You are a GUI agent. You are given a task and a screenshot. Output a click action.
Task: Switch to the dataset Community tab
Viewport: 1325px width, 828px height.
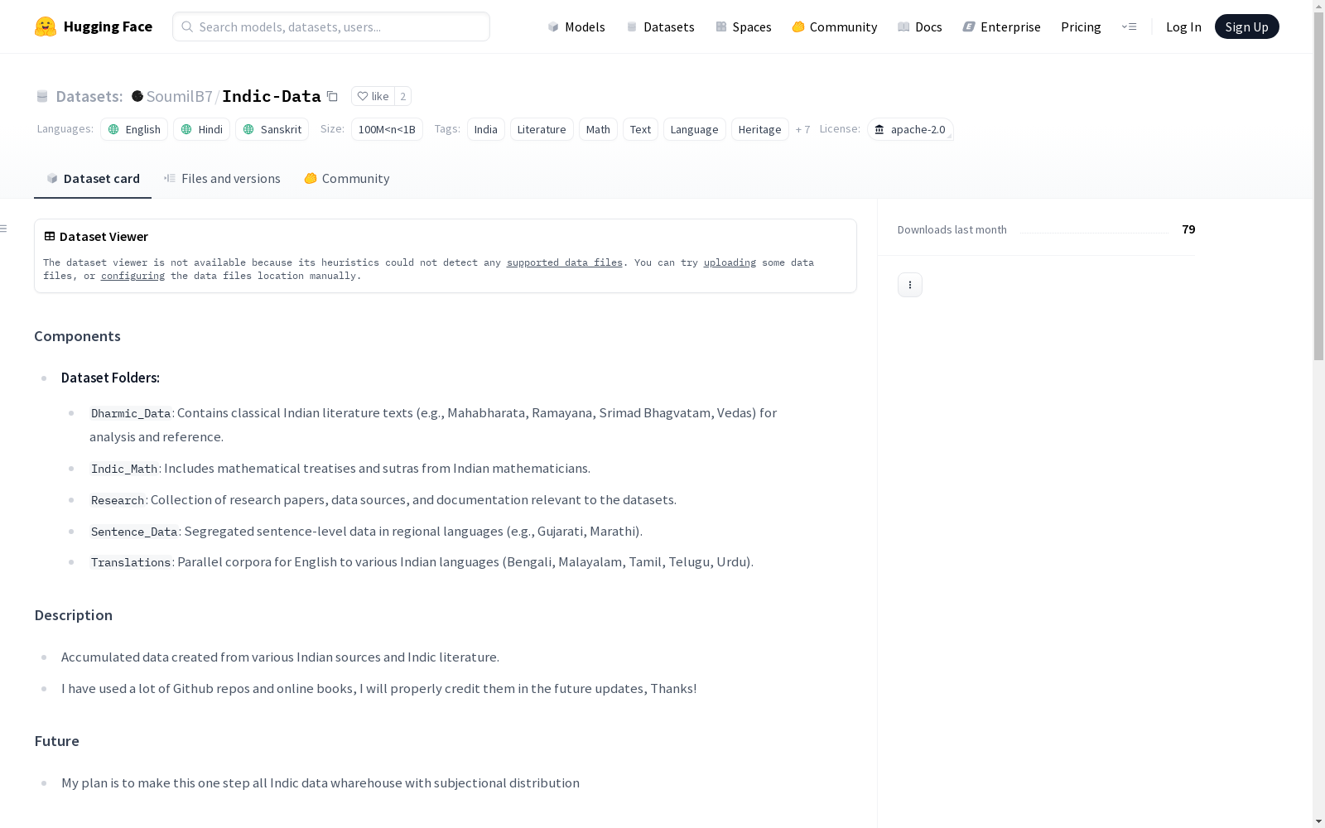coord(346,179)
